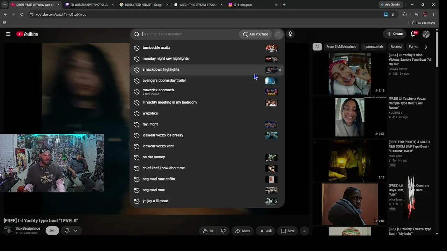Open All Bookmarks folder
This screenshot has height=251, width=447.
point(424,23)
